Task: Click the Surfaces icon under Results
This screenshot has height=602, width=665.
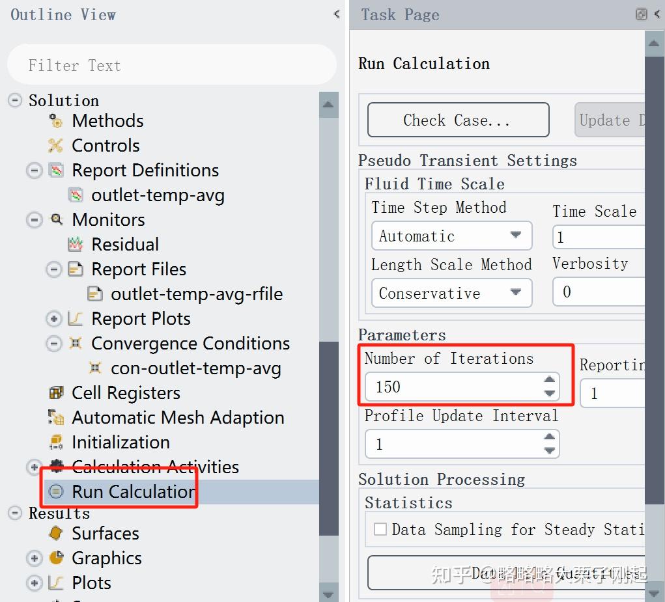Action: coord(56,534)
